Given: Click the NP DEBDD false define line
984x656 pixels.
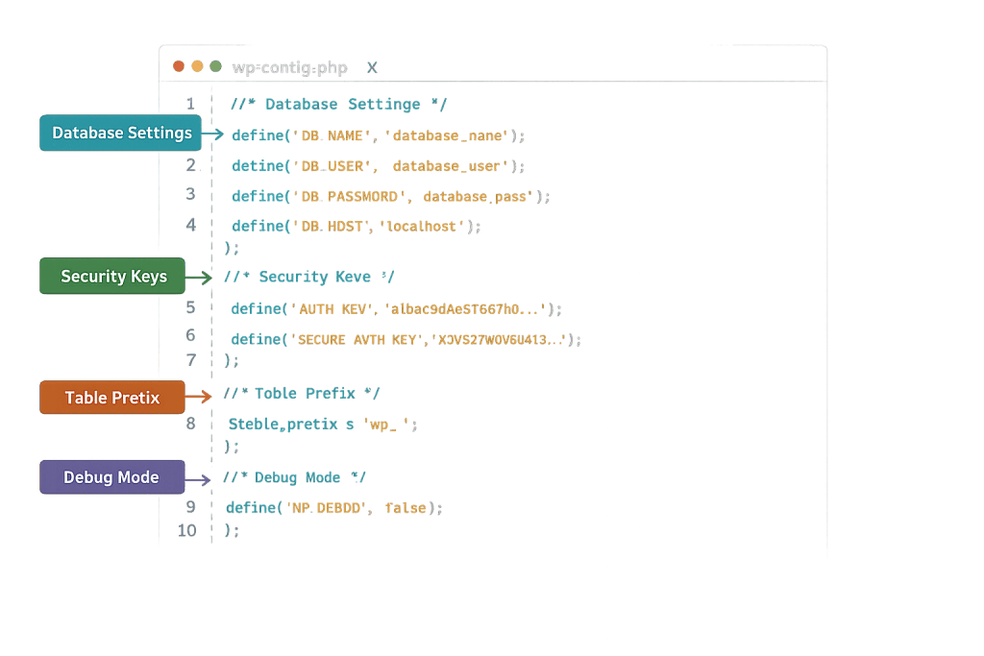Looking at the screenshot, I should pyautogui.click(x=334, y=508).
